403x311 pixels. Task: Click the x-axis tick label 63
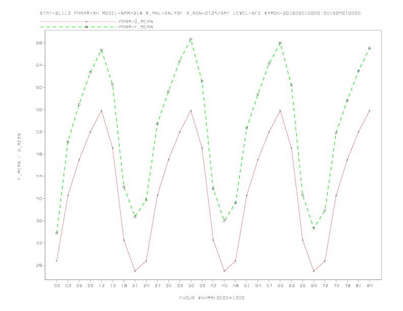(292, 286)
